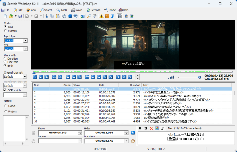
Task: Click the green video seek bar
Action: 133,72
